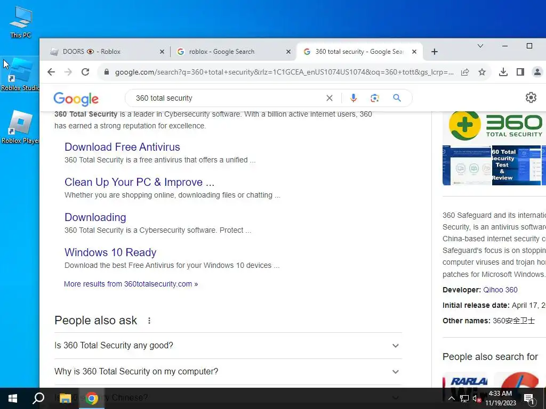Open the tab search dropdown chevron
The width and height of the screenshot is (546, 409).
tap(480, 46)
